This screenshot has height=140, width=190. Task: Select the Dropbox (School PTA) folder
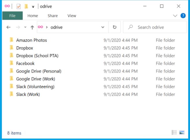[x=37, y=56]
